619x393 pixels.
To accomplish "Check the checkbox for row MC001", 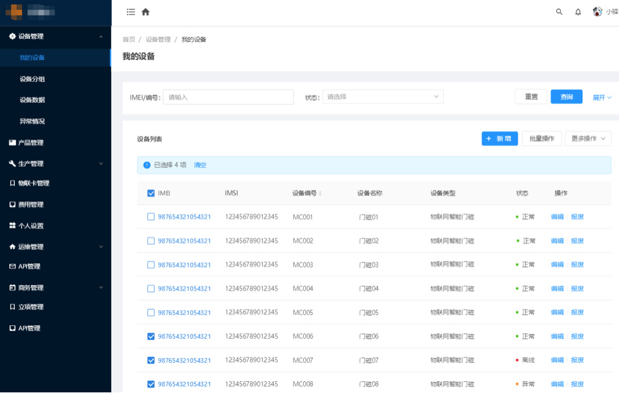I will click(x=151, y=217).
